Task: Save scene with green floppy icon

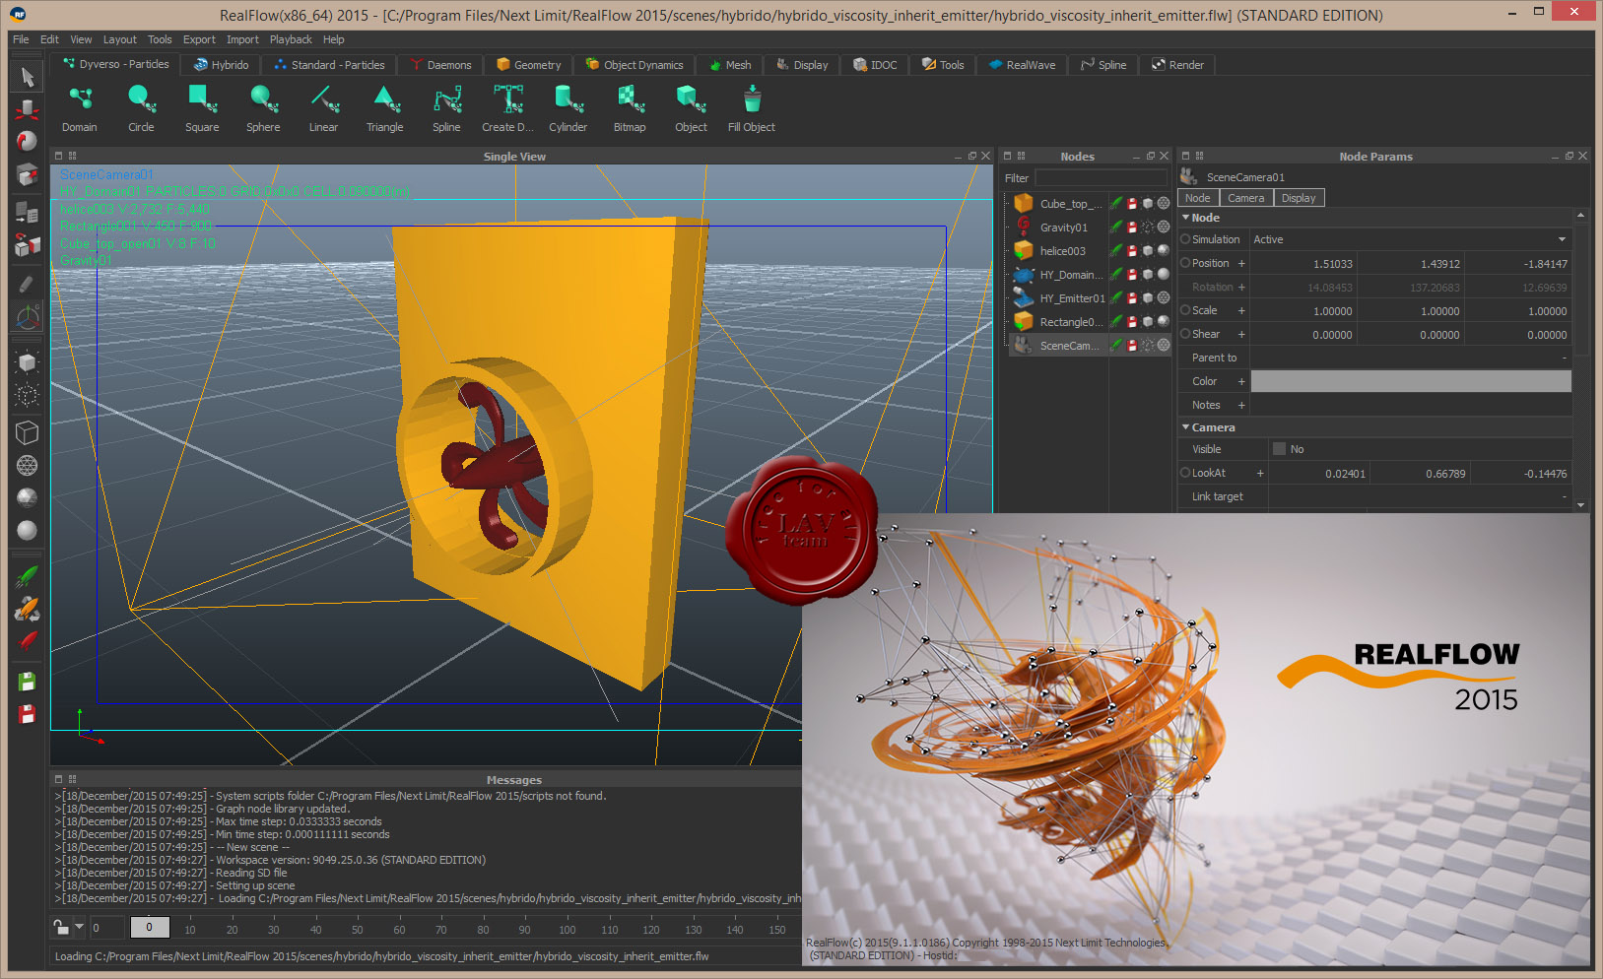Action: [x=27, y=682]
